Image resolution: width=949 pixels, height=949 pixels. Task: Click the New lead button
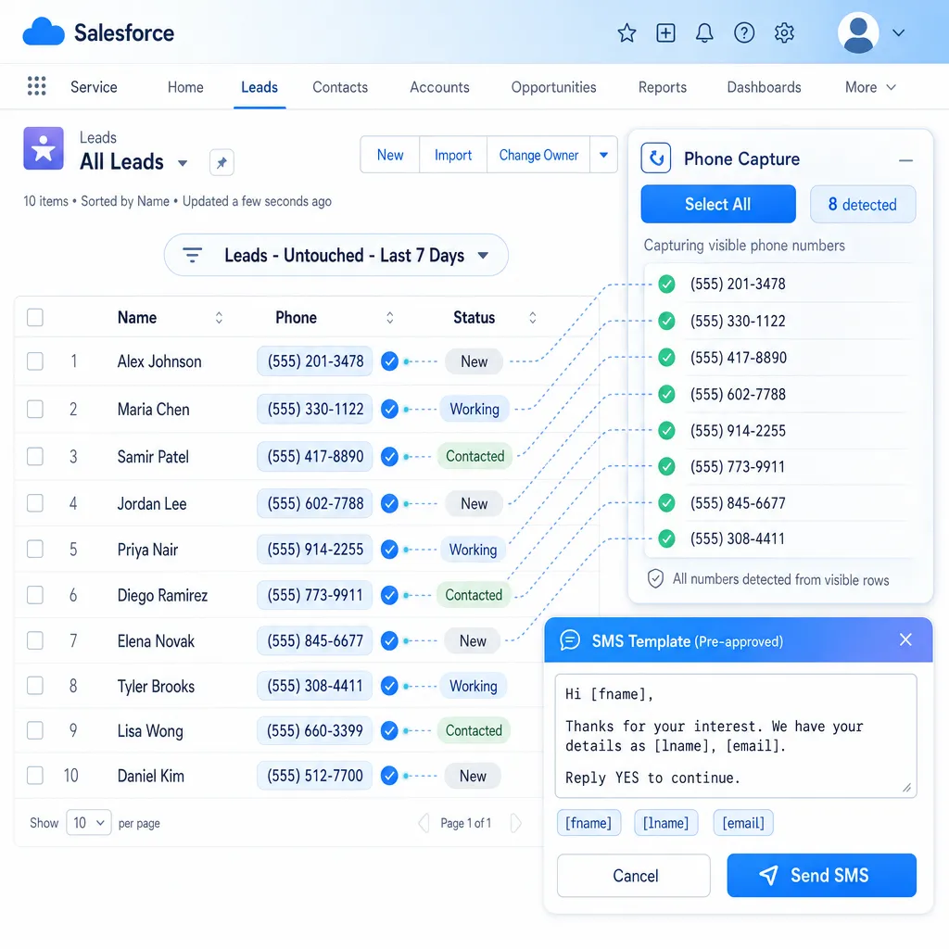tap(390, 155)
